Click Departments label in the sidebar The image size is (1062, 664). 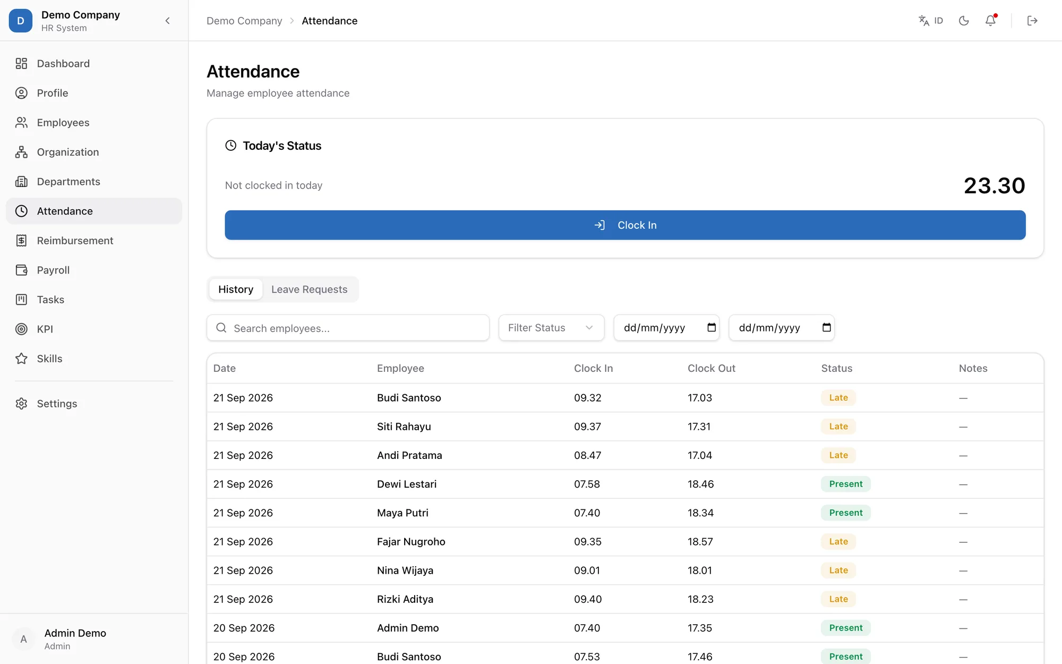68,182
